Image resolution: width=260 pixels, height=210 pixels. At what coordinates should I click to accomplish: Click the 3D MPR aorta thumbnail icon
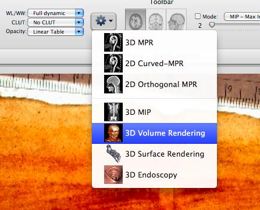click(x=113, y=42)
